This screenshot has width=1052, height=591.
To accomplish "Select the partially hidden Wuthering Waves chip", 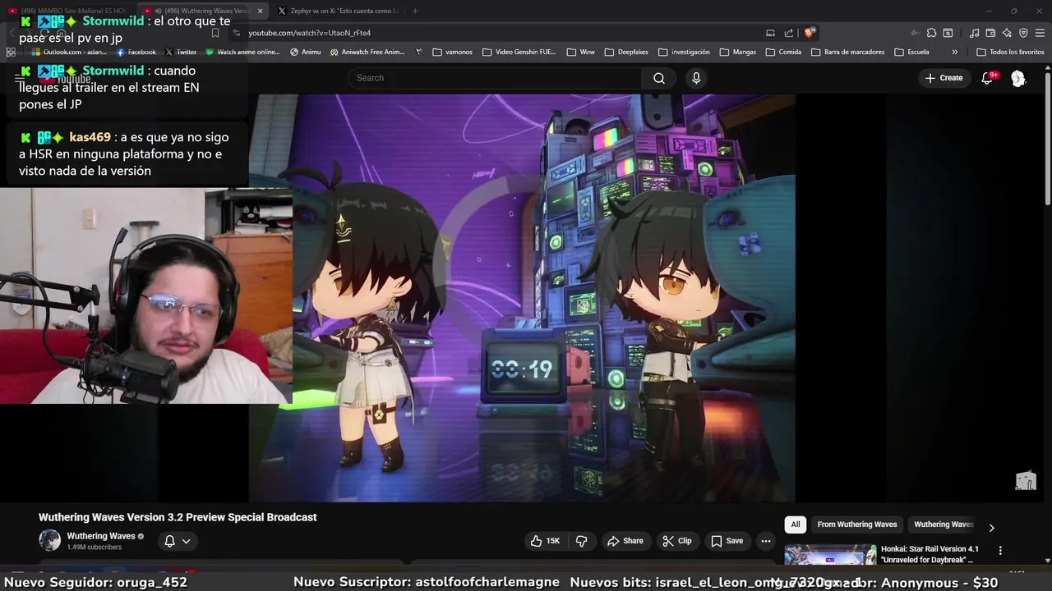I will pyautogui.click(x=944, y=525).
